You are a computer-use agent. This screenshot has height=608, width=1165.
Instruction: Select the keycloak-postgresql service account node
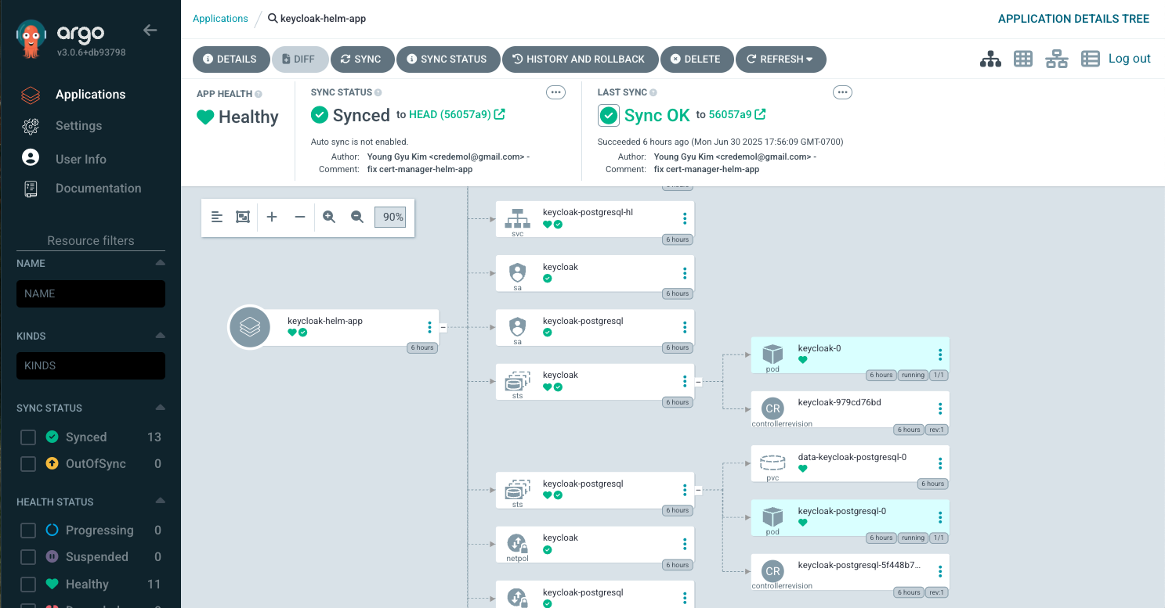point(595,327)
